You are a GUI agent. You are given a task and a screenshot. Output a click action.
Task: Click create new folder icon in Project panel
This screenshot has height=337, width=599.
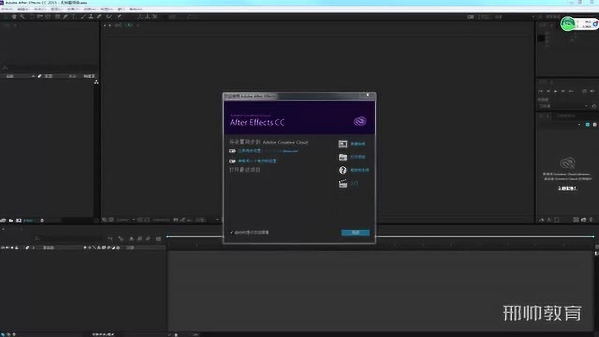coord(11,220)
